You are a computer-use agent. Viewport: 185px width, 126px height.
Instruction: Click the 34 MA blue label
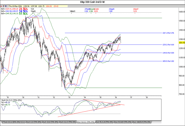23,11
